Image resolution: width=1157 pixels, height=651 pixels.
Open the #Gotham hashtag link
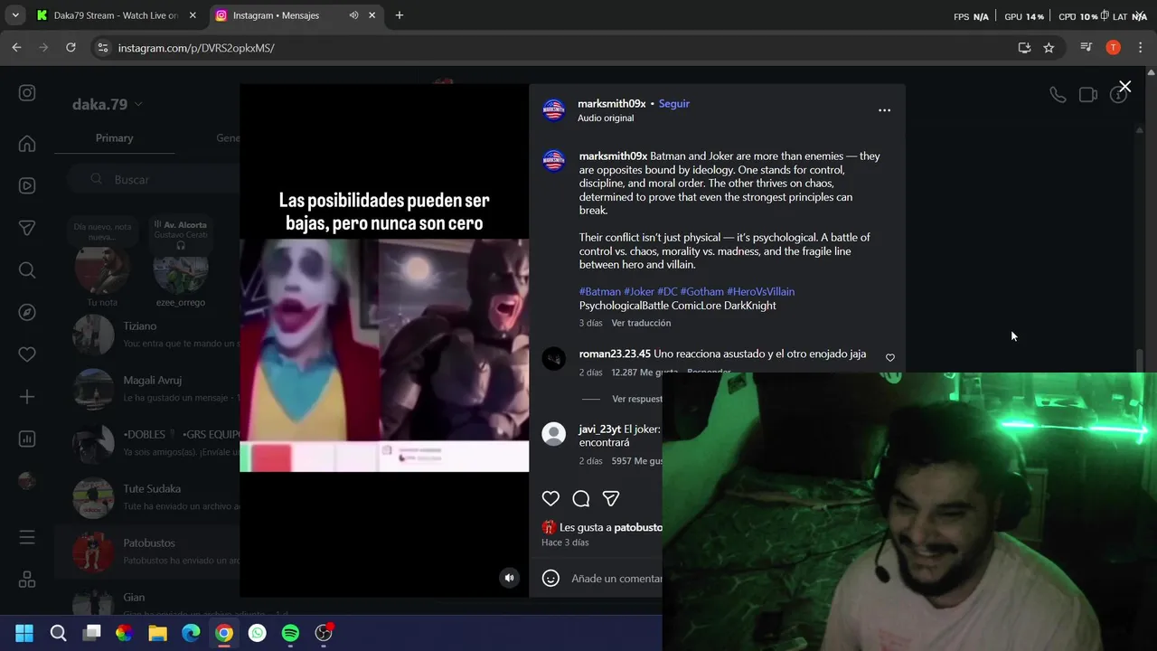point(701,291)
